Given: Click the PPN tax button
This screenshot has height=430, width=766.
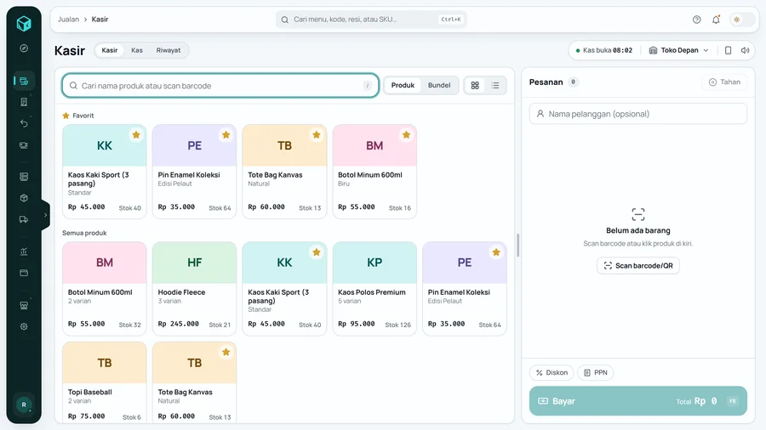Looking at the screenshot, I should (x=596, y=372).
